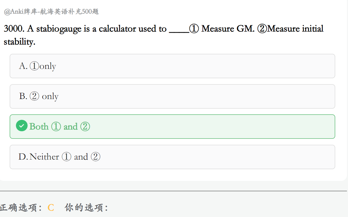Viewport: 348px width, 217px height.
Task: Click the circled ① before "Measure GM"
Action: 194,29
